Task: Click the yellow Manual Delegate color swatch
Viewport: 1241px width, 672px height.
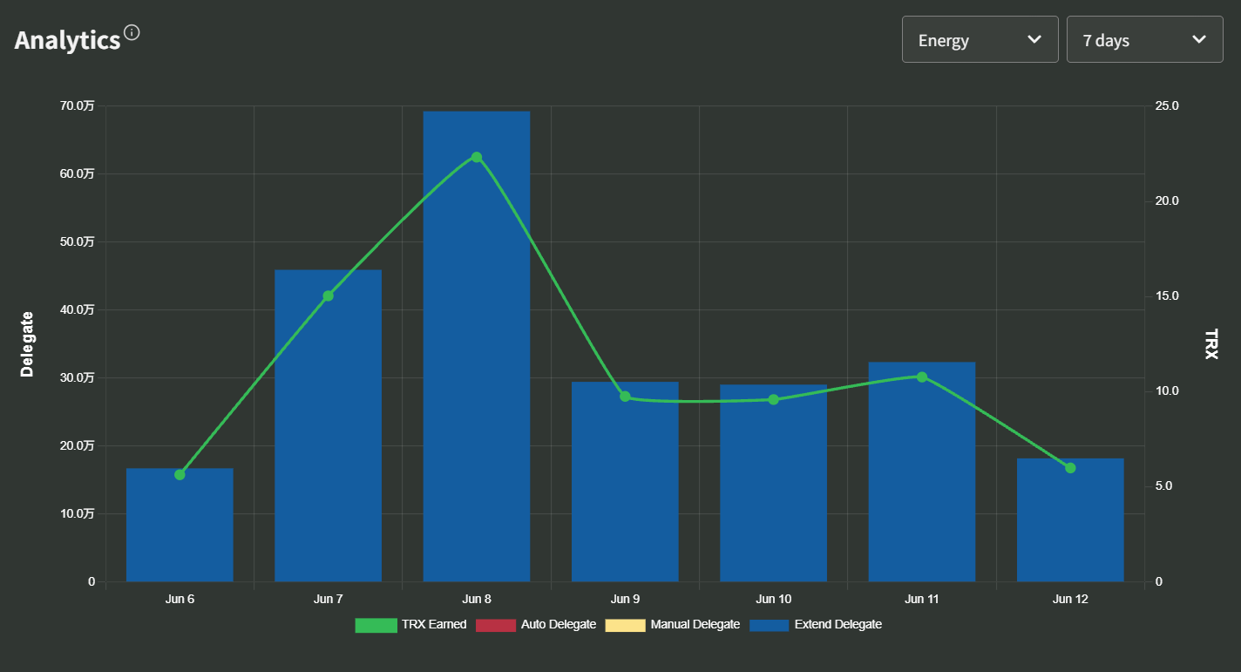Action: coord(626,625)
